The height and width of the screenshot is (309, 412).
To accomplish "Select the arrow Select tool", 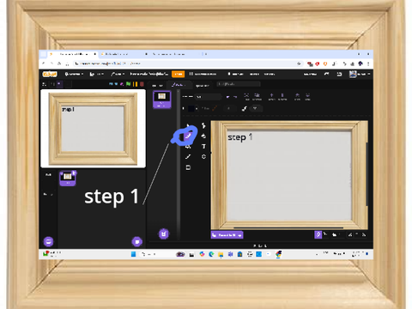I will coord(188,125).
